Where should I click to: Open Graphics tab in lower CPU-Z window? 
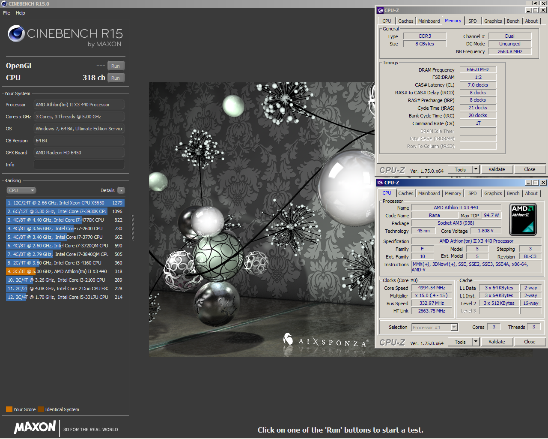point(493,193)
